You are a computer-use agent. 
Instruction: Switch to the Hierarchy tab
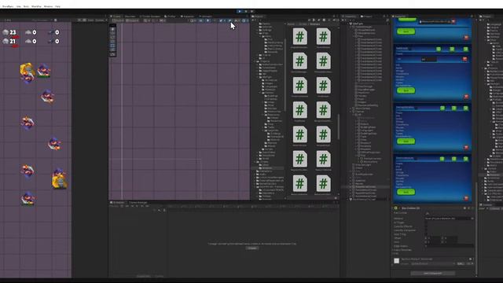point(350,17)
